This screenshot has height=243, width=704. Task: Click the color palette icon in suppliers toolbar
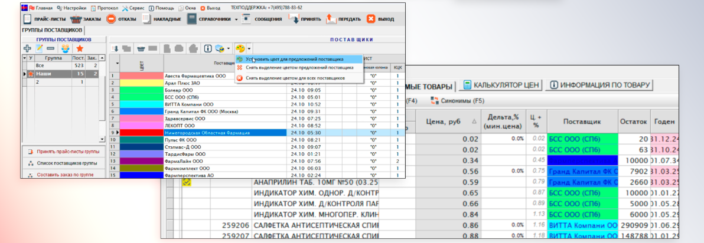pos(240,48)
